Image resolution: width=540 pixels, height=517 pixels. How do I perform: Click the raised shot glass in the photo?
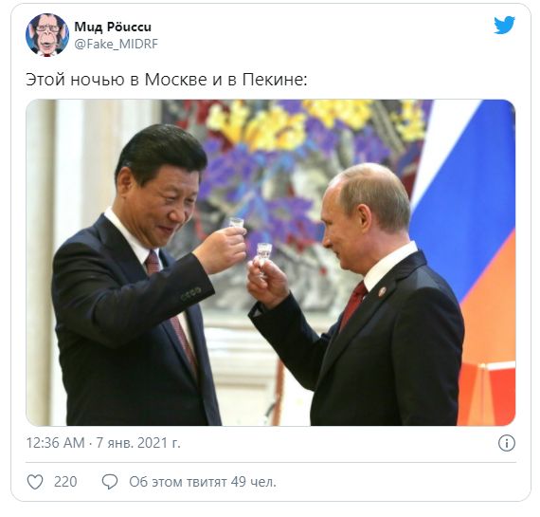[237, 224]
